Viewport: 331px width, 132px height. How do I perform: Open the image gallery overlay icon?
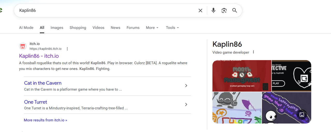302,115
